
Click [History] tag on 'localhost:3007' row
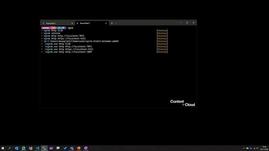coord(162,52)
